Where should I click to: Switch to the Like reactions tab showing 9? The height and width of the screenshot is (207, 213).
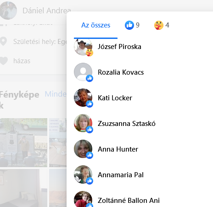[132, 25]
